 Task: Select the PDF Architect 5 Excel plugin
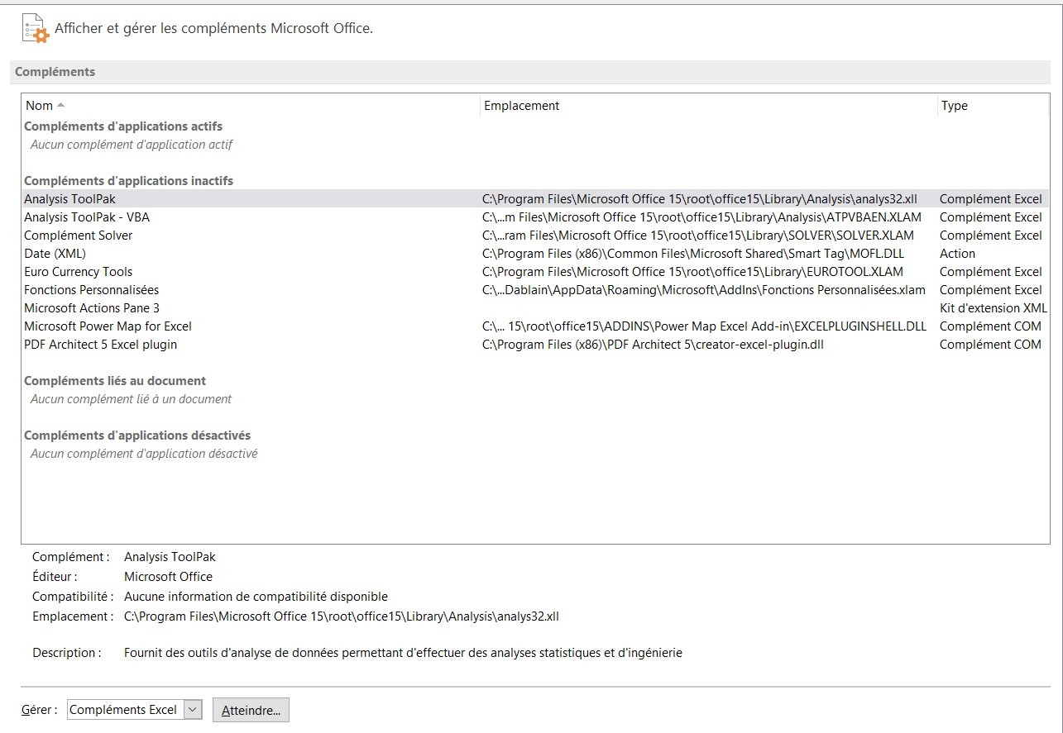pos(535,345)
